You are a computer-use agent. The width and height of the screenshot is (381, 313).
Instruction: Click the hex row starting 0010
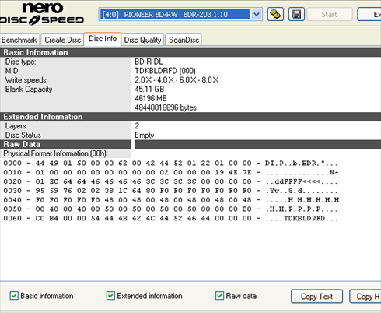tap(171, 172)
